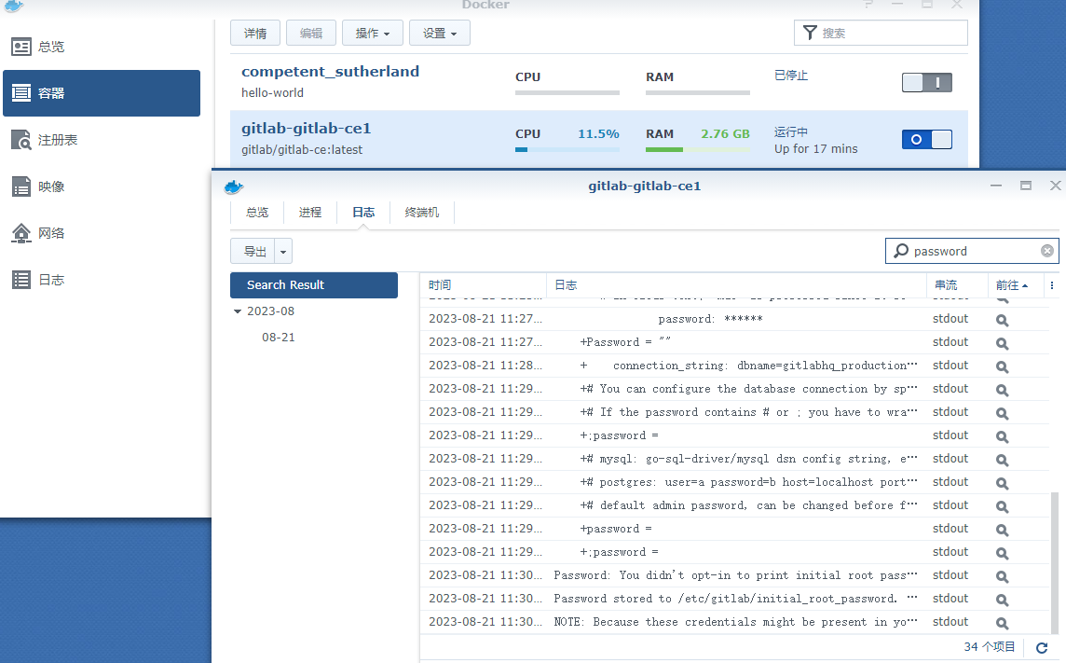Stop the gitlab-gitlab-ce1 container with its switch

(927, 138)
